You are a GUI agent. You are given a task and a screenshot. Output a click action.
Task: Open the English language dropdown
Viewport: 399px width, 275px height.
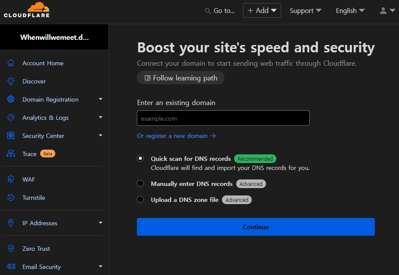click(x=350, y=11)
